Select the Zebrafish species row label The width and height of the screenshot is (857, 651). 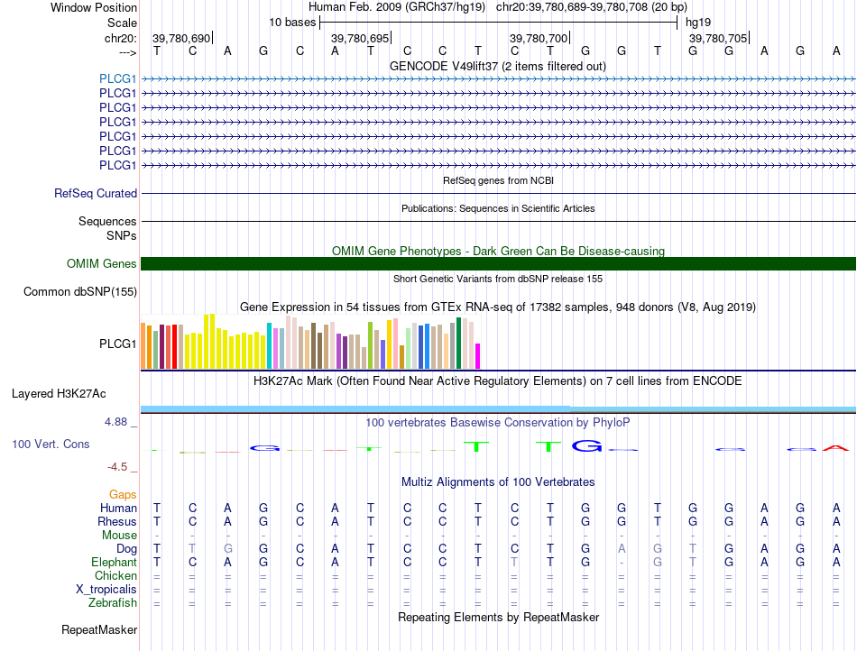coord(113,602)
